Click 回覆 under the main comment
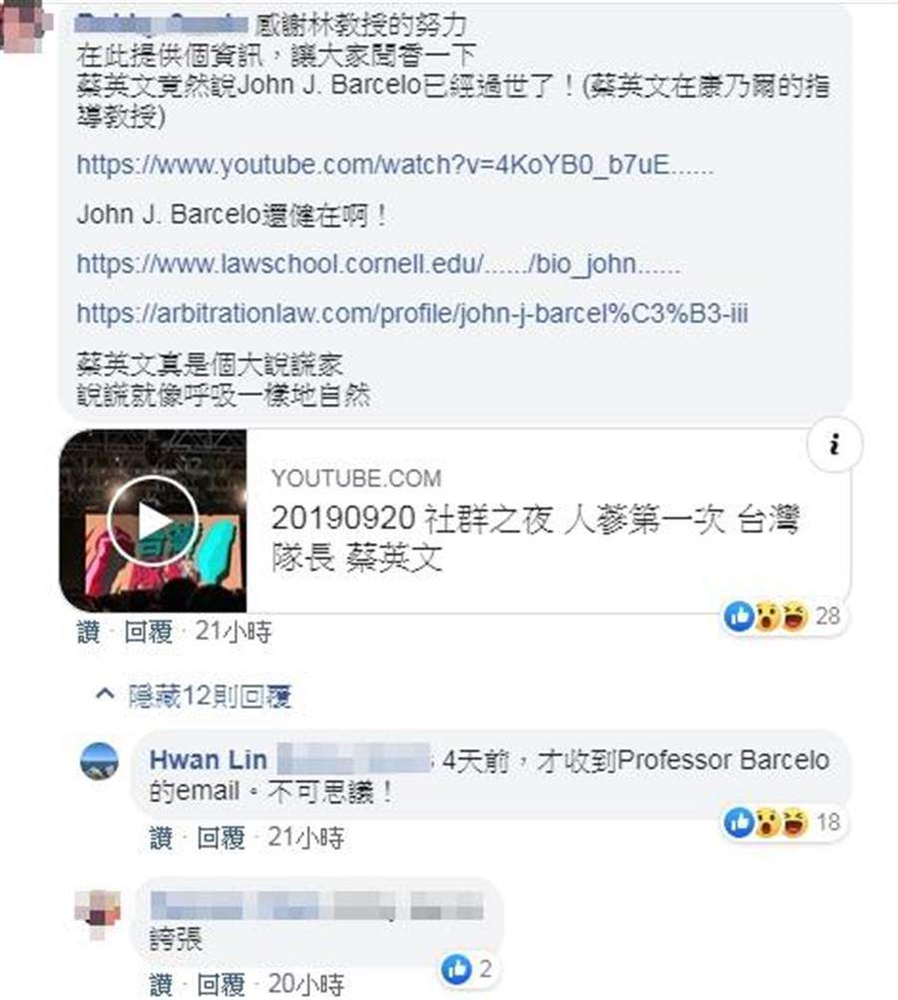 [148, 632]
